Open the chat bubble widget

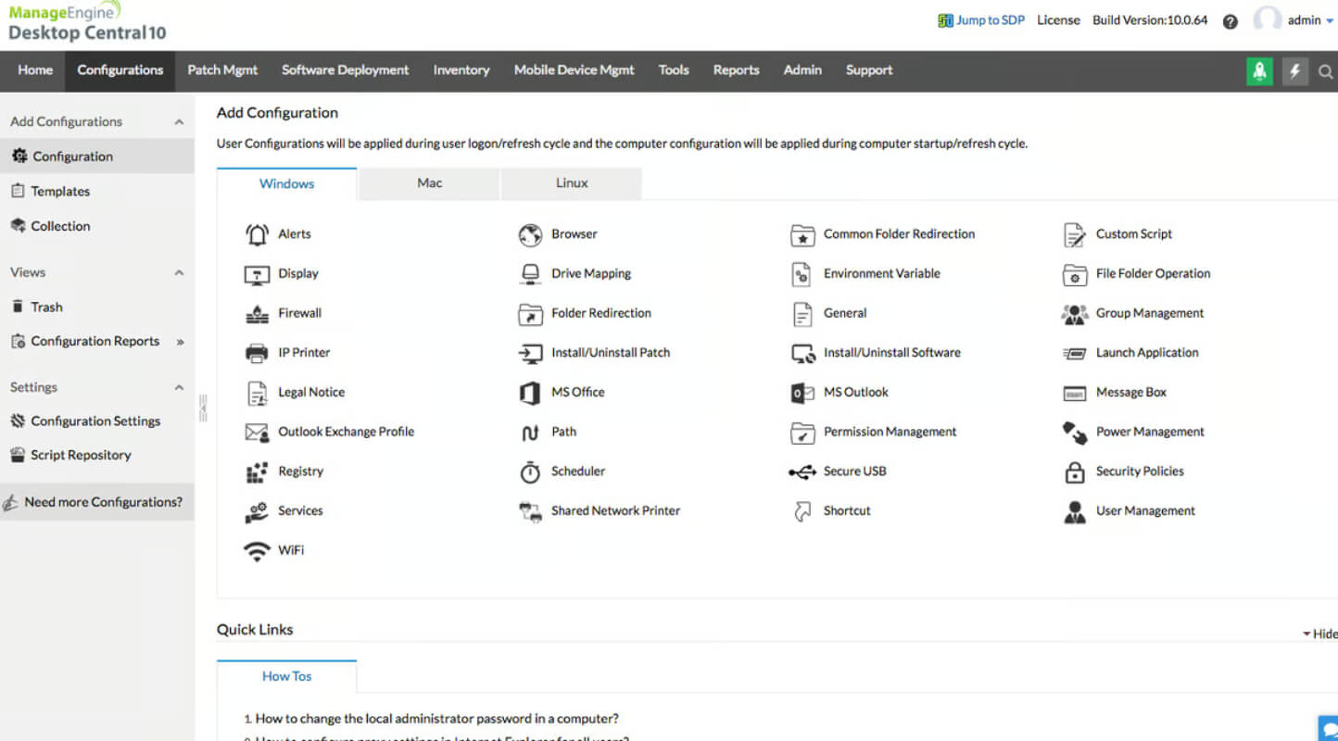click(x=1329, y=728)
